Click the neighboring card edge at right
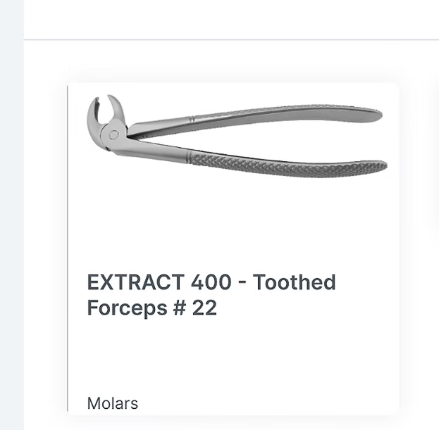 tap(436, 162)
